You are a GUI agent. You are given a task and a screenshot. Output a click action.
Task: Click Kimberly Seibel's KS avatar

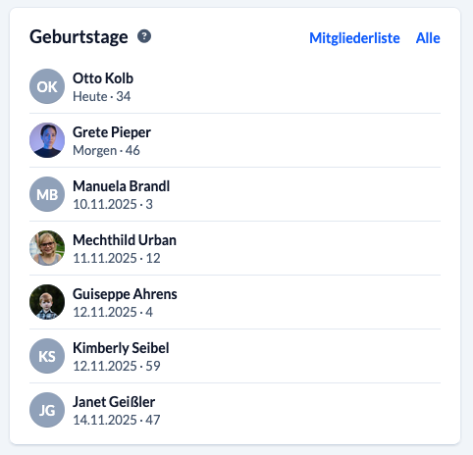click(47, 356)
